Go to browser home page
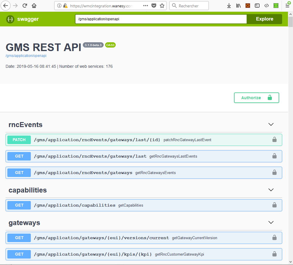The height and width of the screenshot is (265, 293). (x=34, y=6)
